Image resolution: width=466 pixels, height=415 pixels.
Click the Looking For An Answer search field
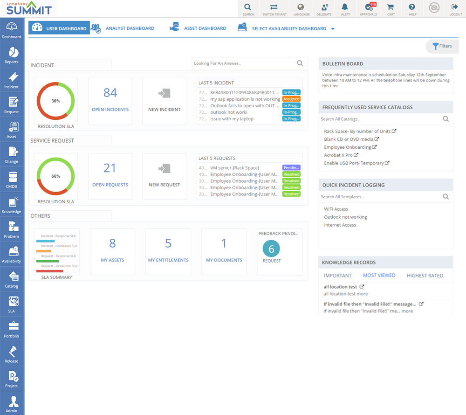[x=244, y=63]
